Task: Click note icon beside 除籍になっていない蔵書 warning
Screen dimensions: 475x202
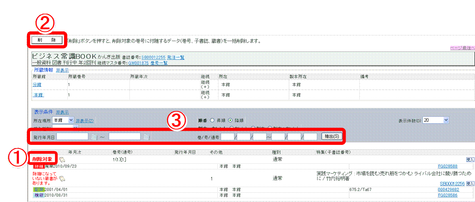Action: point(62,178)
